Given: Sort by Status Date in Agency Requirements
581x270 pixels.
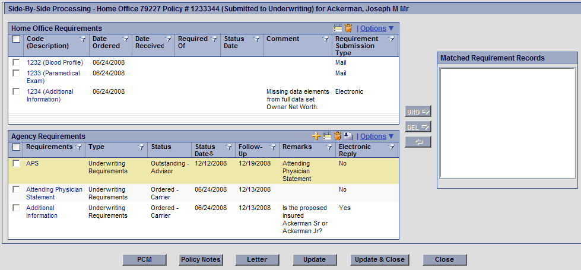Looking at the screenshot, I should pyautogui.click(x=205, y=151).
